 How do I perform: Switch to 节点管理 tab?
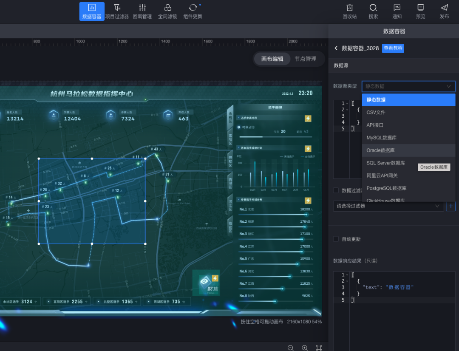point(305,59)
